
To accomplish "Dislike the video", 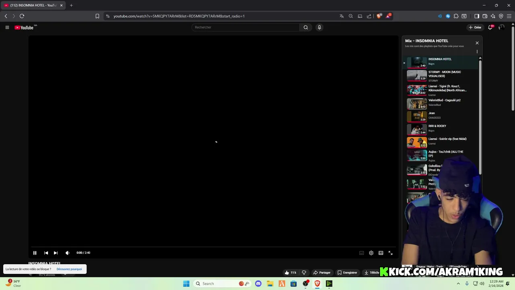I will coord(304,273).
